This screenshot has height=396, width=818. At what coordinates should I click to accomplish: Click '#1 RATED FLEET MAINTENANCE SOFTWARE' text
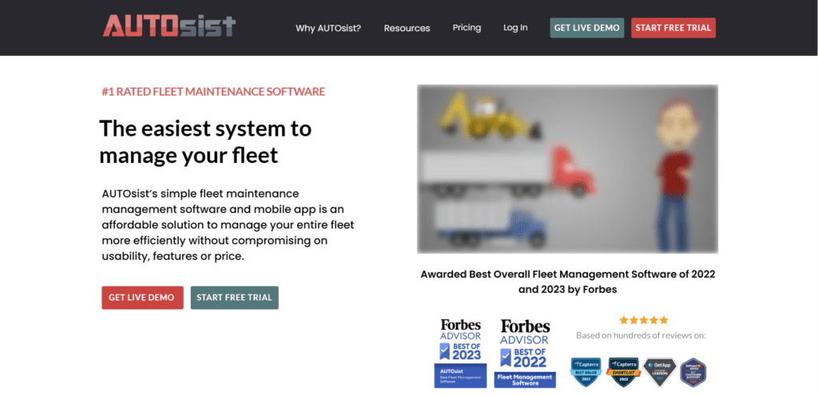(213, 92)
